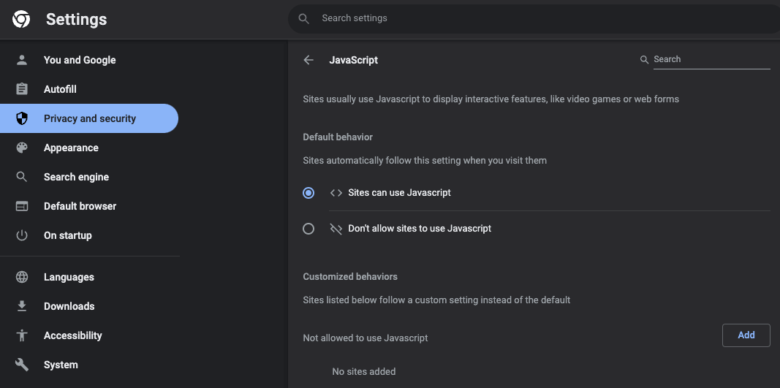Click the browser window icon beside Default browser

pyautogui.click(x=22, y=206)
